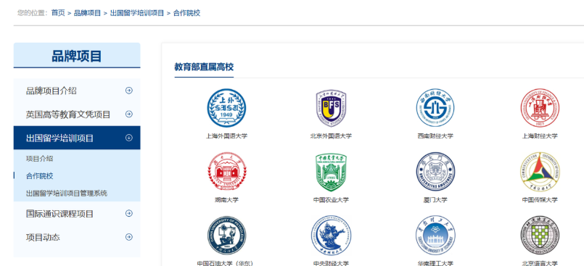Open the 项目介绍 submenu item
Viewport: 584px width, 266px height.
(39, 159)
